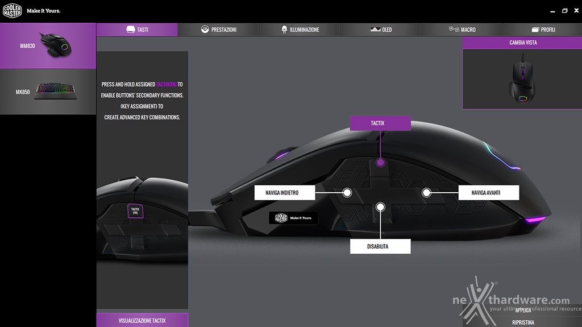
Task: Select the purple TACTIX button marker on mouse
Action: (x=380, y=163)
